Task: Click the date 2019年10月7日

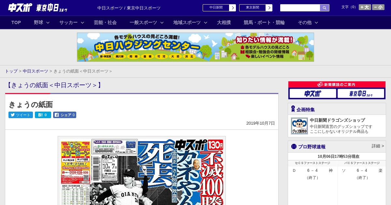Action: [x=261, y=123]
